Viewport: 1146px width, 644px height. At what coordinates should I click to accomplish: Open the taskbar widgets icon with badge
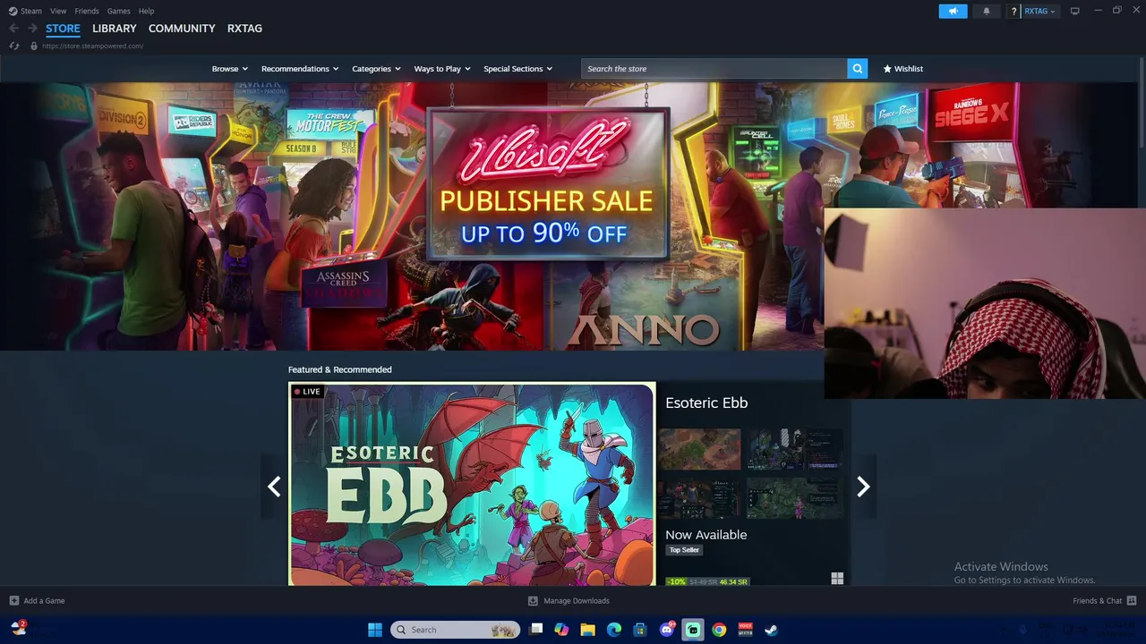pos(18,628)
